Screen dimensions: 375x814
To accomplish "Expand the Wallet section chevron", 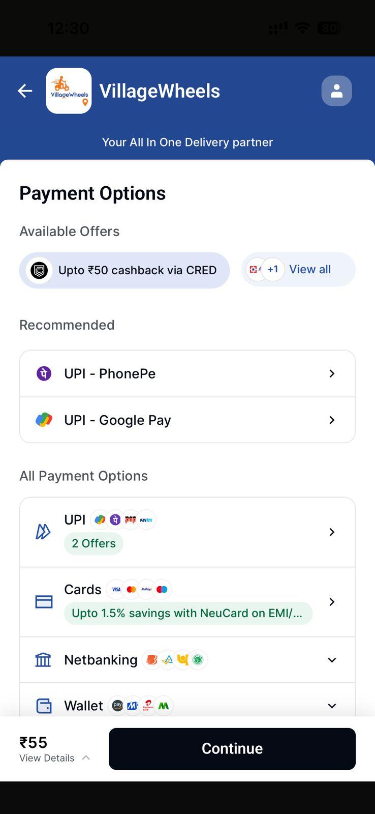I will click(x=332, y=706).
